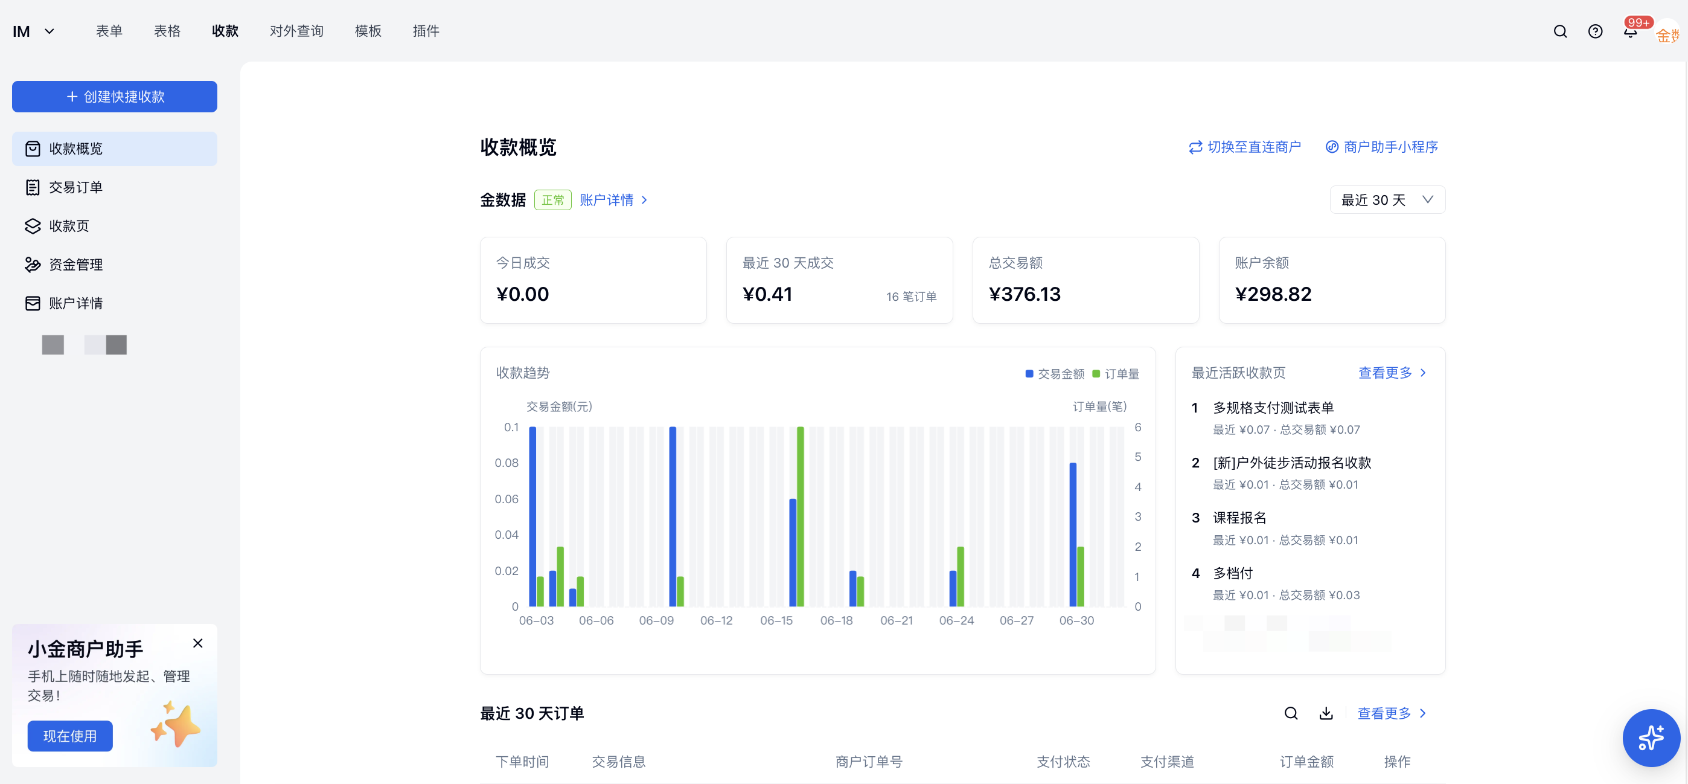This screenshot has width=1688, height=784.
Task: Open 课程报名 payment page
Action: coord(1239,518)
